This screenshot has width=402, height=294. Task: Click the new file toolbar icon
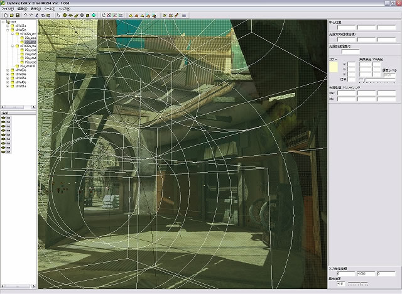point(4,14)
